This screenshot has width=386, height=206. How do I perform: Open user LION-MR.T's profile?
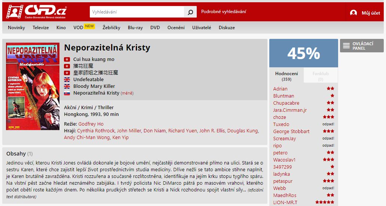[x=285, y=203]
